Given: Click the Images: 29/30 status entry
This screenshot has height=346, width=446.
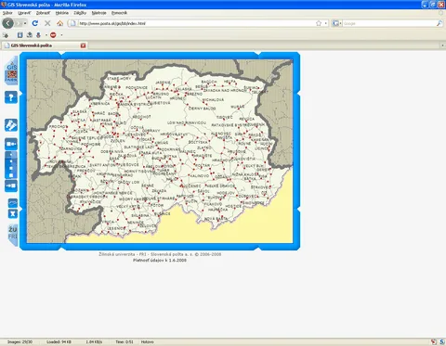Looking at the screenshot, I should (20, 341).
